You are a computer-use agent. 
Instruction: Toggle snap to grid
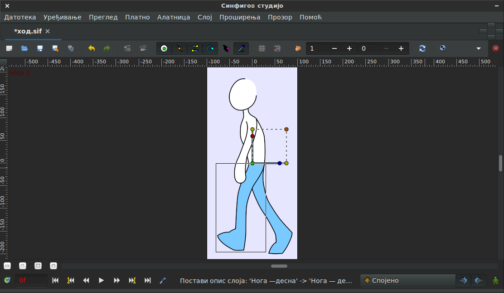(277, 48)
